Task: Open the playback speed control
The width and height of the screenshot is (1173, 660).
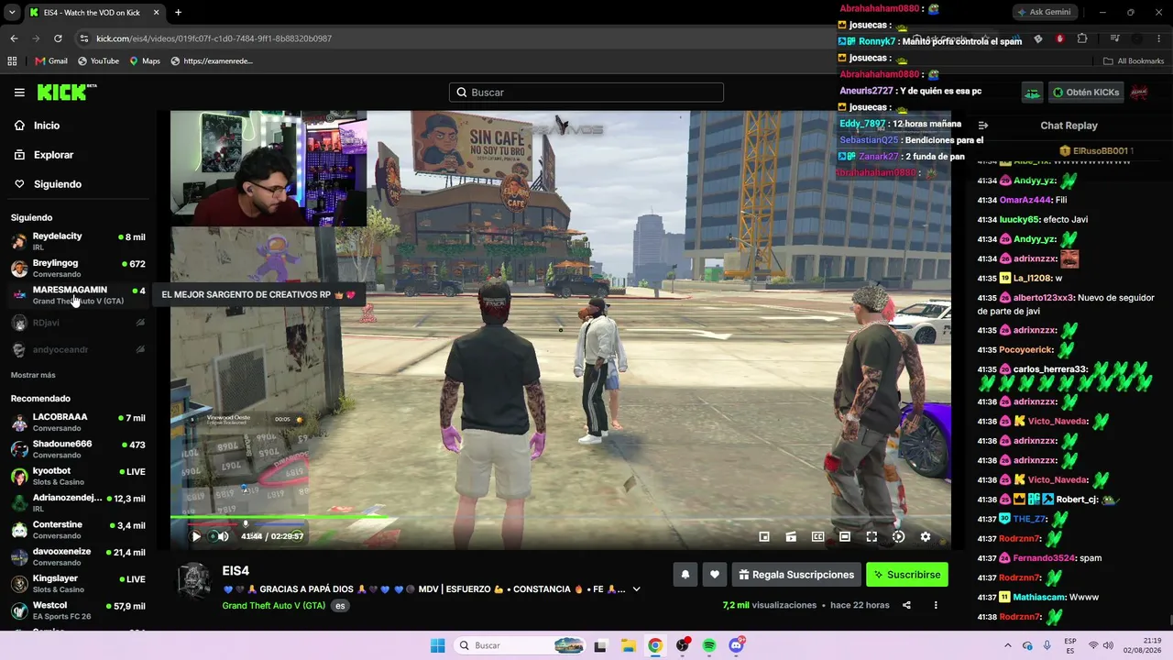Action: point(898,537)
